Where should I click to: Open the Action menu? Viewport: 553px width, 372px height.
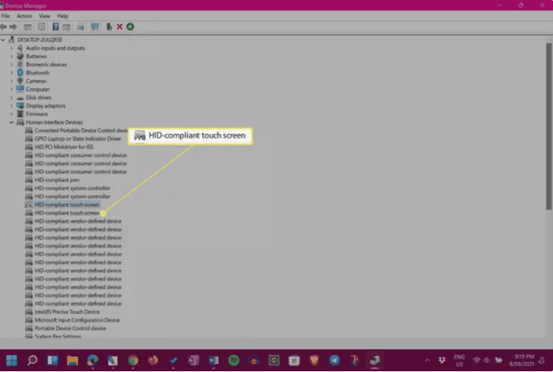pyautogui.click(x=25, y=15)
